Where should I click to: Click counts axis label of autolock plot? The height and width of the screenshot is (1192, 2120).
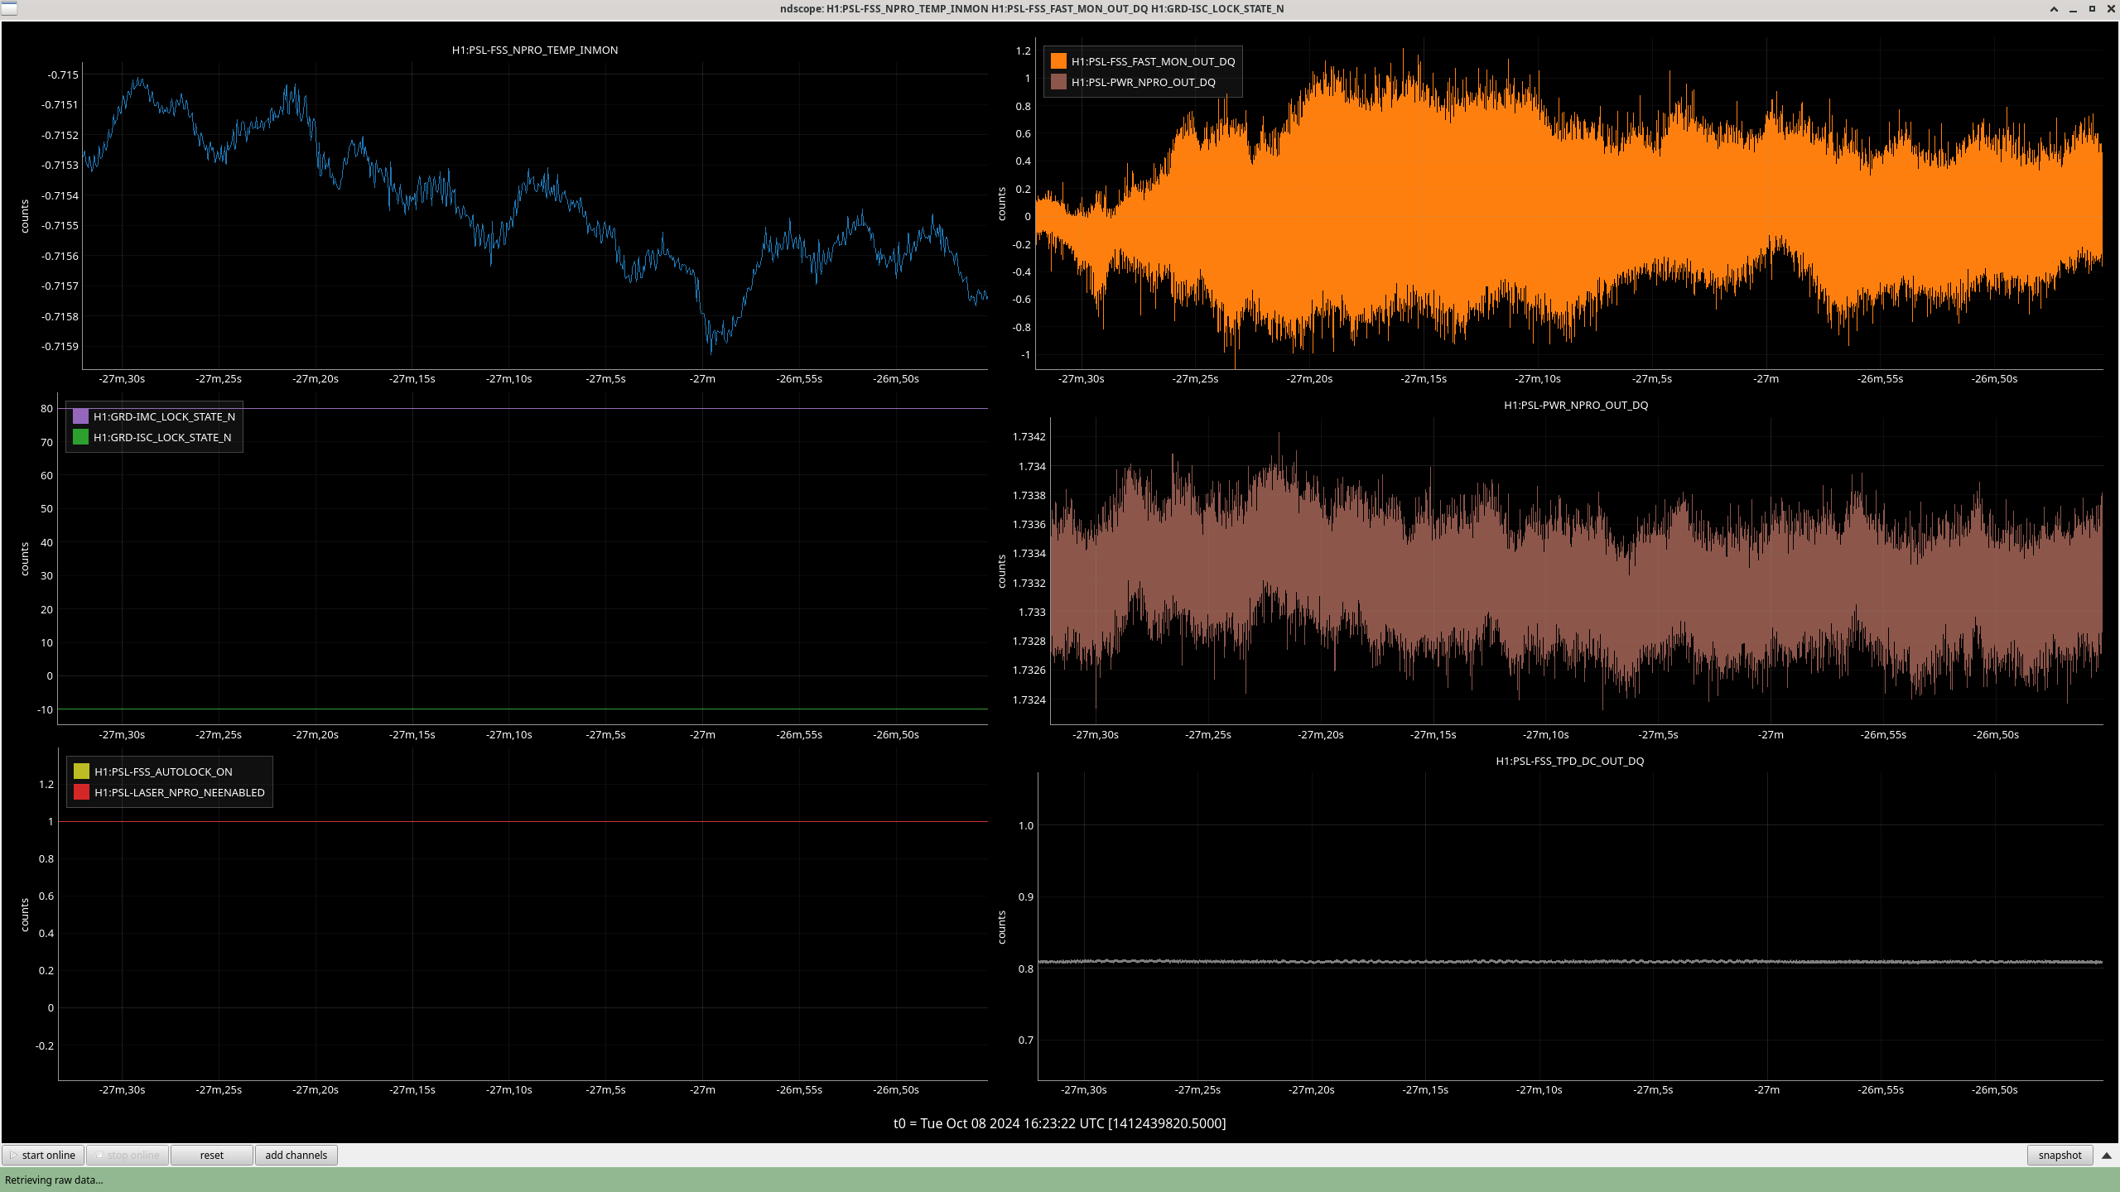point(25,915)
